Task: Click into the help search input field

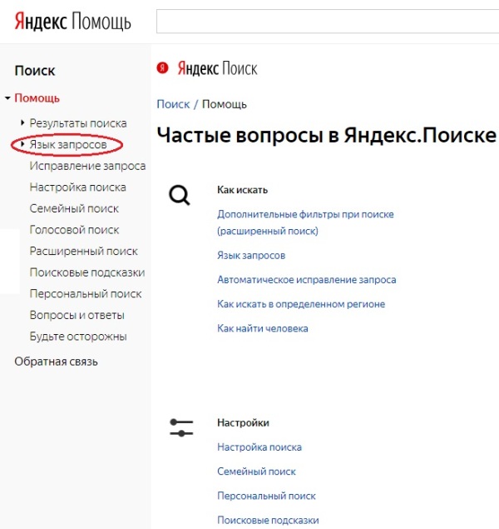Action: tap(327, 22)
